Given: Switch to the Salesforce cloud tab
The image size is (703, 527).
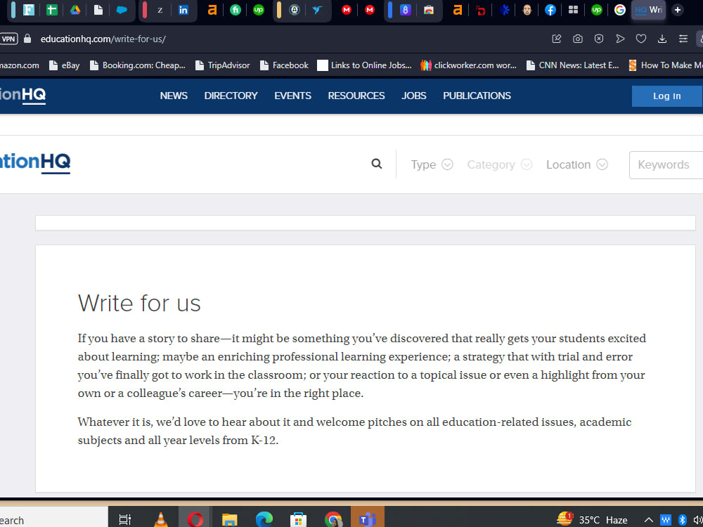Looking at the screenshot, I should (122, 10).
